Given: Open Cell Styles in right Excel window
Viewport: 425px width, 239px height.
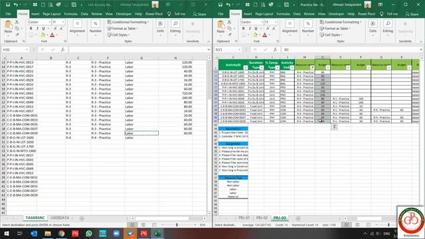Looking at the screenshot, I should pos(331,35).
